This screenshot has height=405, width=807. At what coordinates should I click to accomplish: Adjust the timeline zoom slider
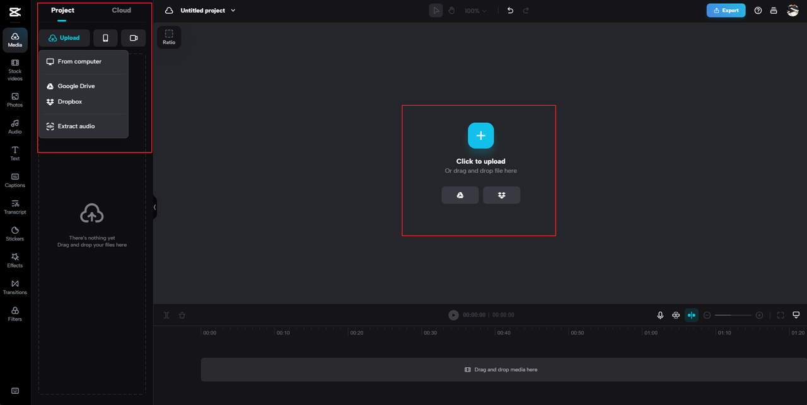[x=733, y=315]
